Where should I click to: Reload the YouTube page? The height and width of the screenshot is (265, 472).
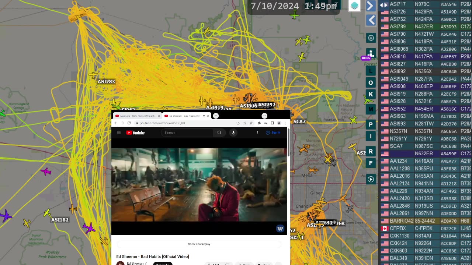pos(129,123)
